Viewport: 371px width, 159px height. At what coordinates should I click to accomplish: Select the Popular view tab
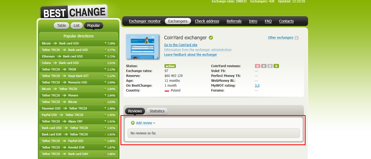coord(94,25)
